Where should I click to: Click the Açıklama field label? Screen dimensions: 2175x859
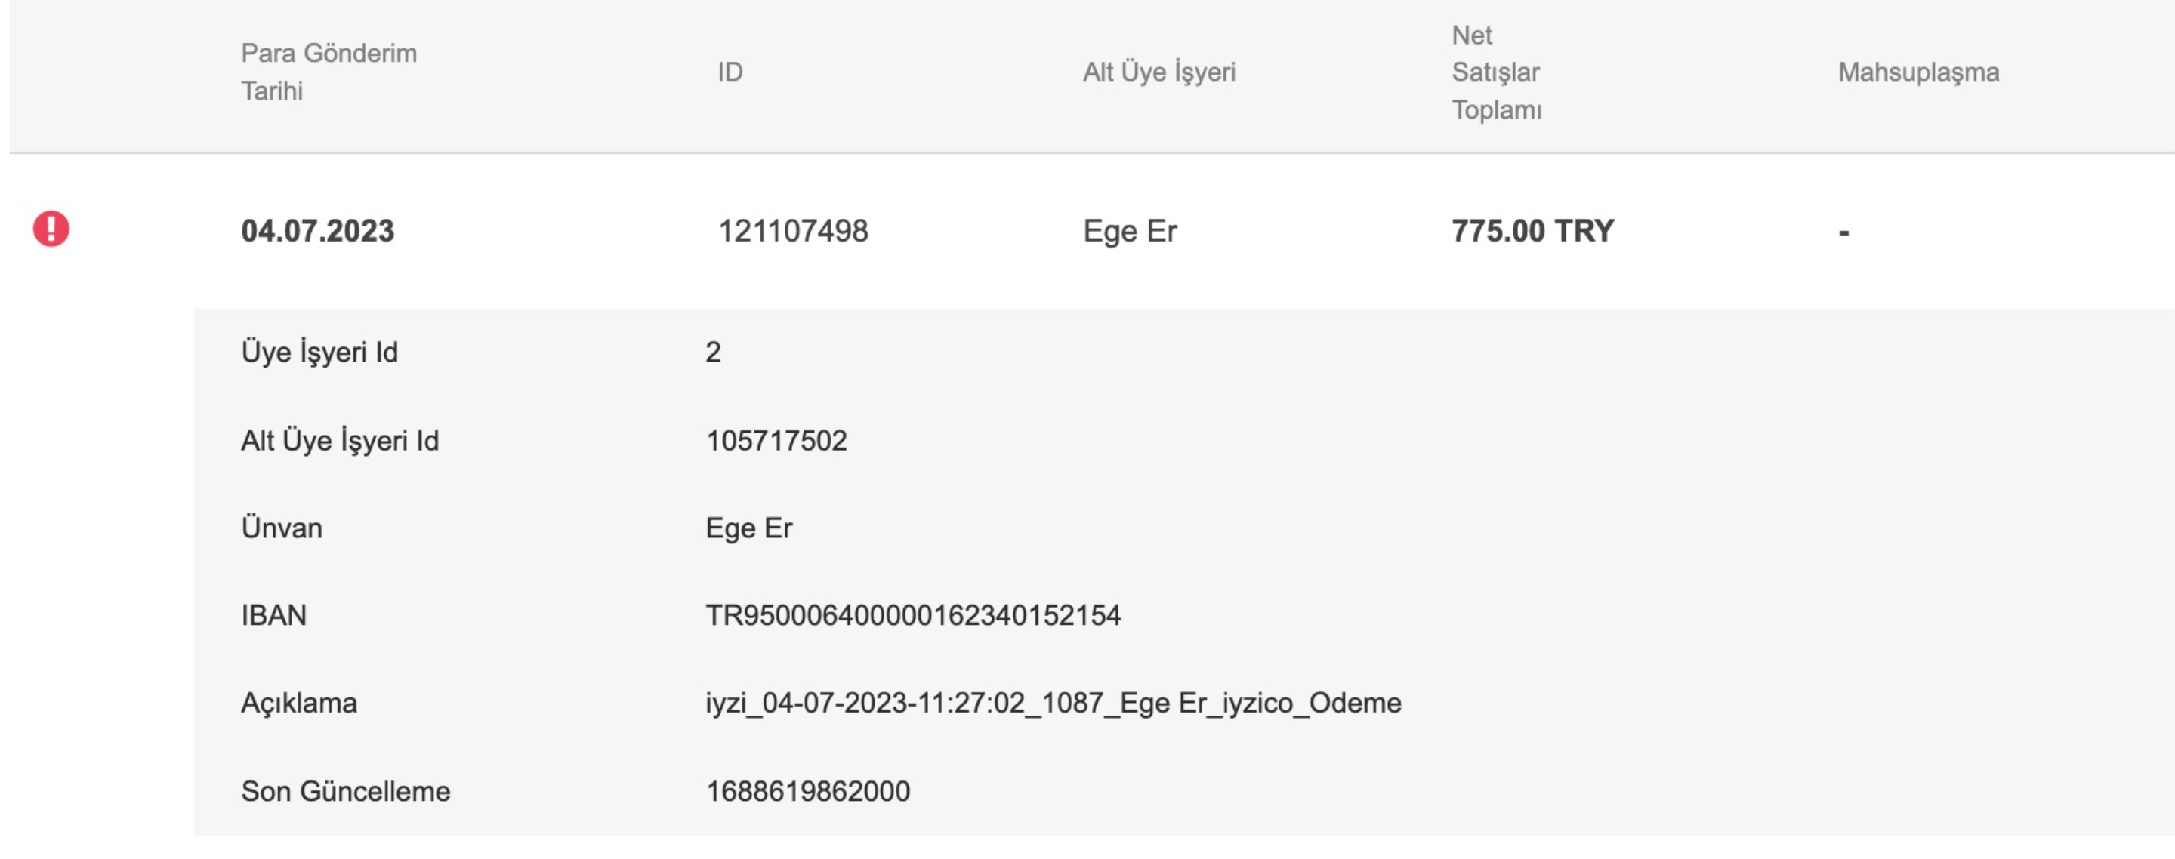(x=299, y=703)
